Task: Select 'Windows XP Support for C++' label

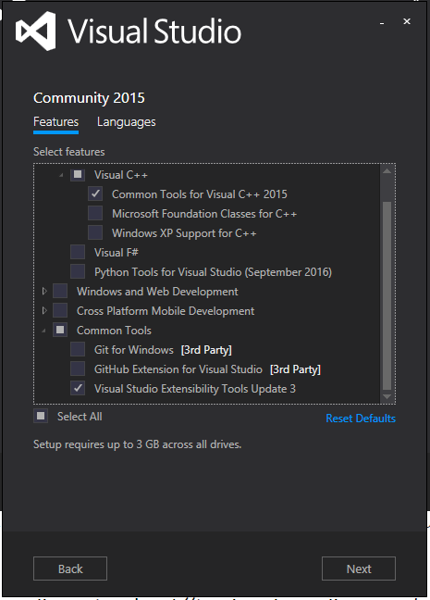Action: [184, 233]
